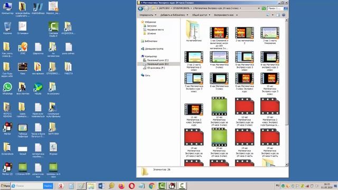Open Google Chrome from the taskbar
Screen dimensions: 338x190
[x=152, y=186]
